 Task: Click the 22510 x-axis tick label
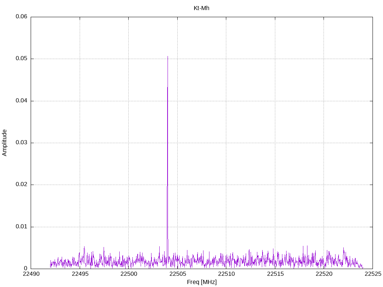226,274
